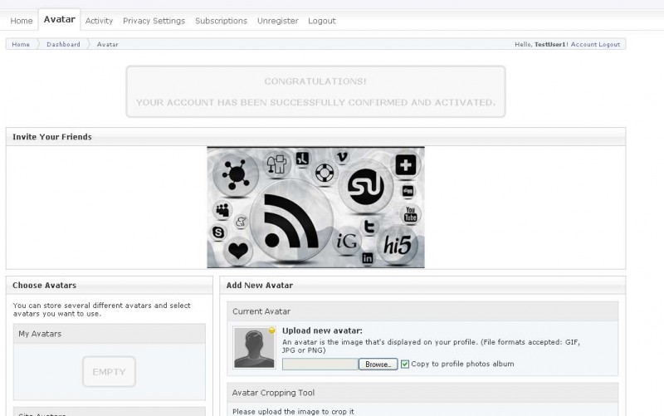Click the heart icon
Image resolution: width=664 pixels, height=416 pixels.
point(238,251)
